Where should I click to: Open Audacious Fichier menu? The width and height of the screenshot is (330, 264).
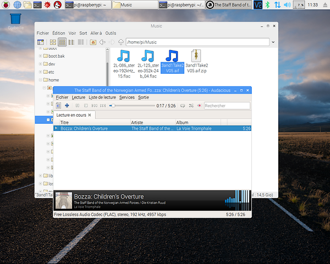[x=62, y=97]
